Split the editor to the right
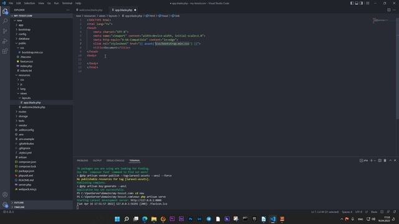Screen dimensions: 399x224 coord(389,10)
